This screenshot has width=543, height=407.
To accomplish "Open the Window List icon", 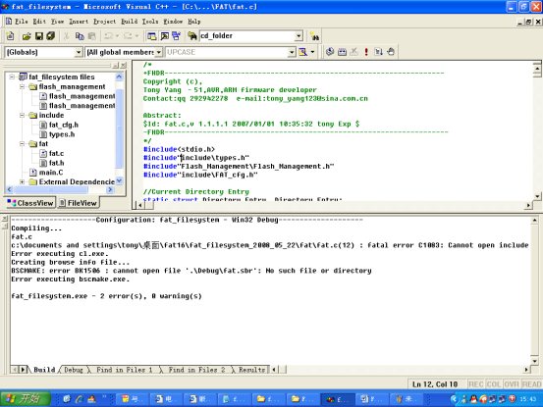I will click(x=177, y=36).
